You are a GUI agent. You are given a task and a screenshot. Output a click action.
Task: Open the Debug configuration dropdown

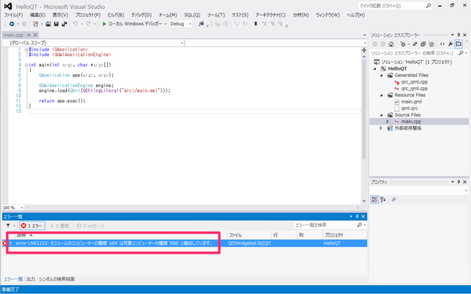click(181, 24)
